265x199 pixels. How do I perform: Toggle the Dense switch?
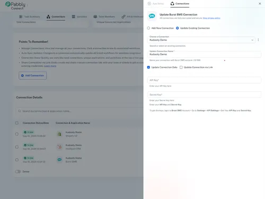(18, 171)
